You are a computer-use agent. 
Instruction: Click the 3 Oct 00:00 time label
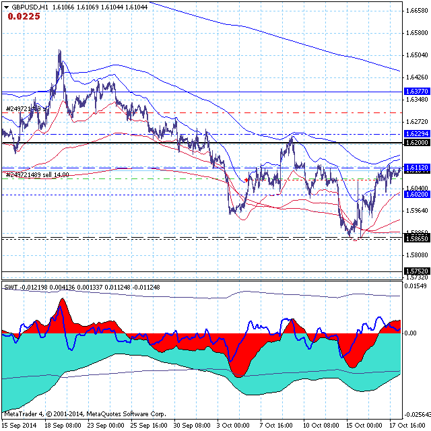click(233, 425)
